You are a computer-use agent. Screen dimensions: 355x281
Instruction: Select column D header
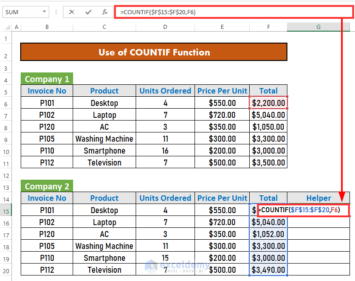(165, 27)
